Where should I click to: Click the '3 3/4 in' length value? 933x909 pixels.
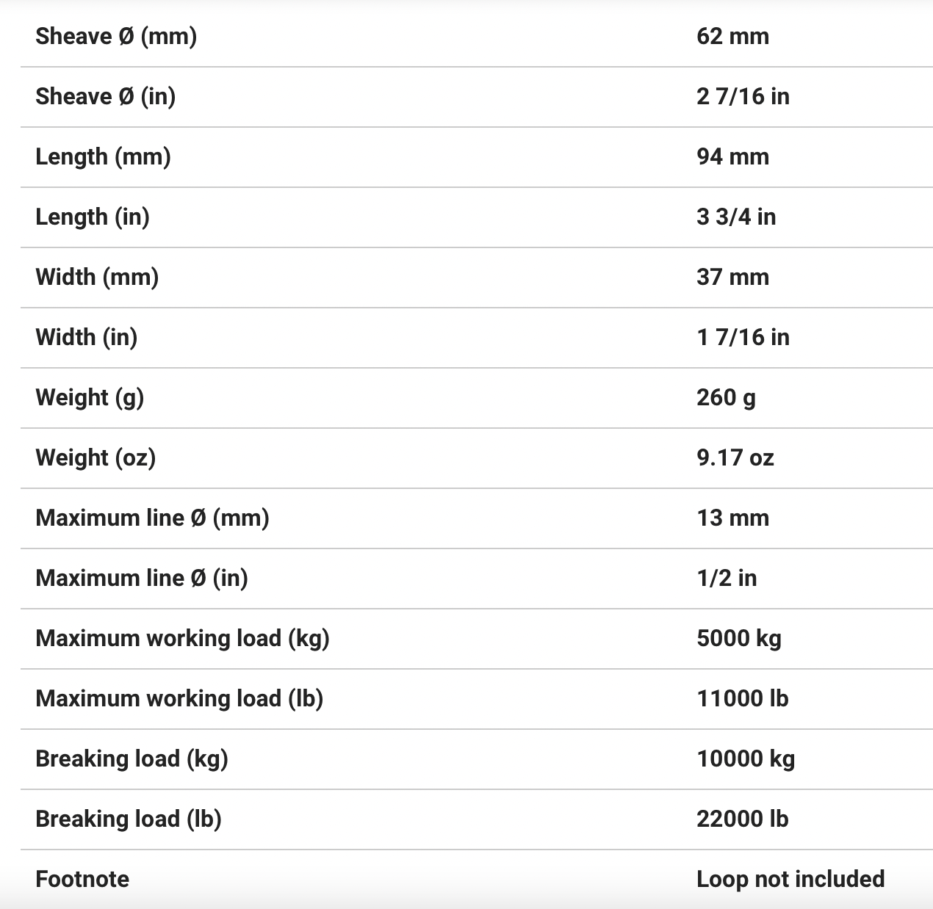[x=736, y=217]
